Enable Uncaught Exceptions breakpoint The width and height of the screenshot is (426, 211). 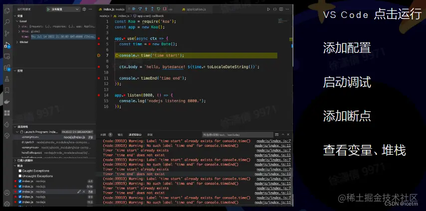[20, 176]
